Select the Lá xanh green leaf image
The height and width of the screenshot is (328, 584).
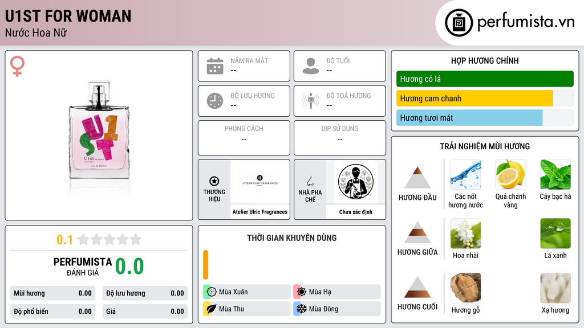tap(555, 233)
